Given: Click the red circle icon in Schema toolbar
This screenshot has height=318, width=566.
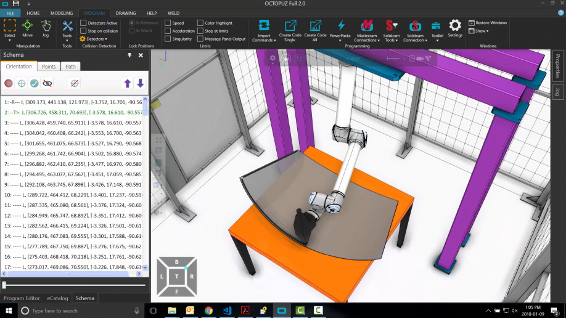Looking at the screenshot, I should tap(9, 83).
